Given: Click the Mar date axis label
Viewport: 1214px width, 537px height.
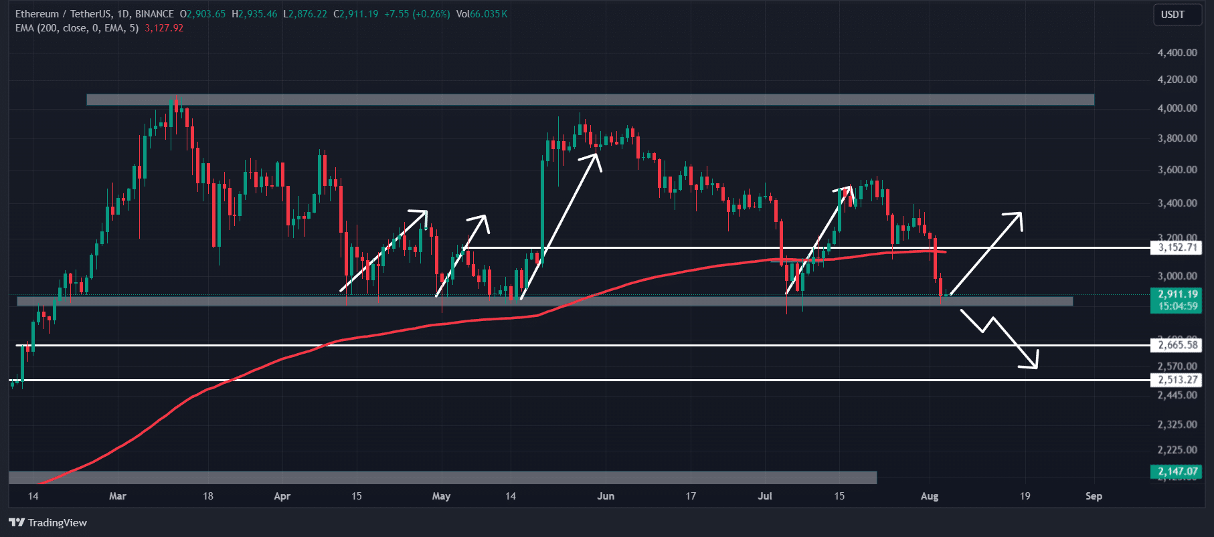Looking at the screenshot, I should click(118, 496).
